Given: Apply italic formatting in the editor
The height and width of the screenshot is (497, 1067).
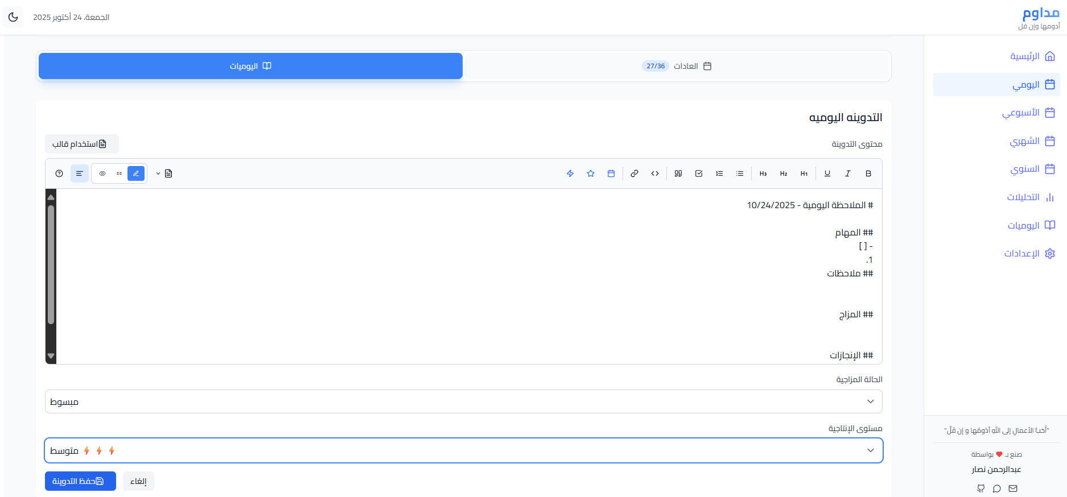Looking at the screenshot, I should coord(847,173).
